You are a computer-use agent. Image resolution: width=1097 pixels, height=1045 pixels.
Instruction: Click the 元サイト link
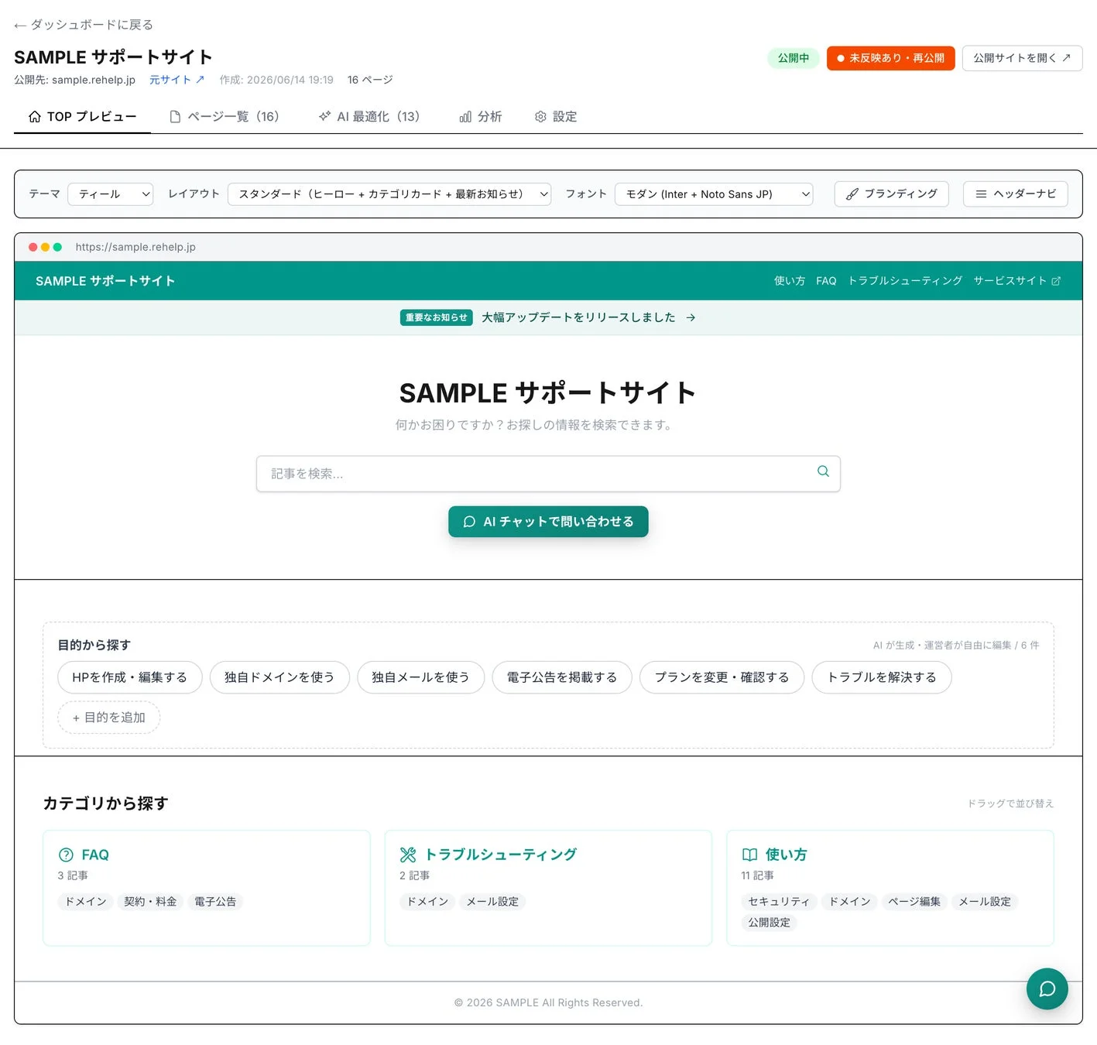177,80
